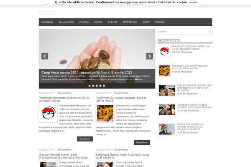This screenshot has height=167, width=251.
Task: Open Pikachu image in Pokémon GO article
Action: (105, 113)
